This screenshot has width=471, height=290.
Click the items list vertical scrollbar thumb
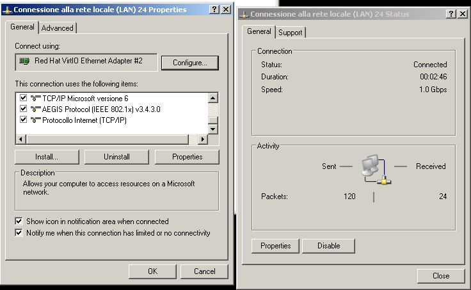coord(212,120)
